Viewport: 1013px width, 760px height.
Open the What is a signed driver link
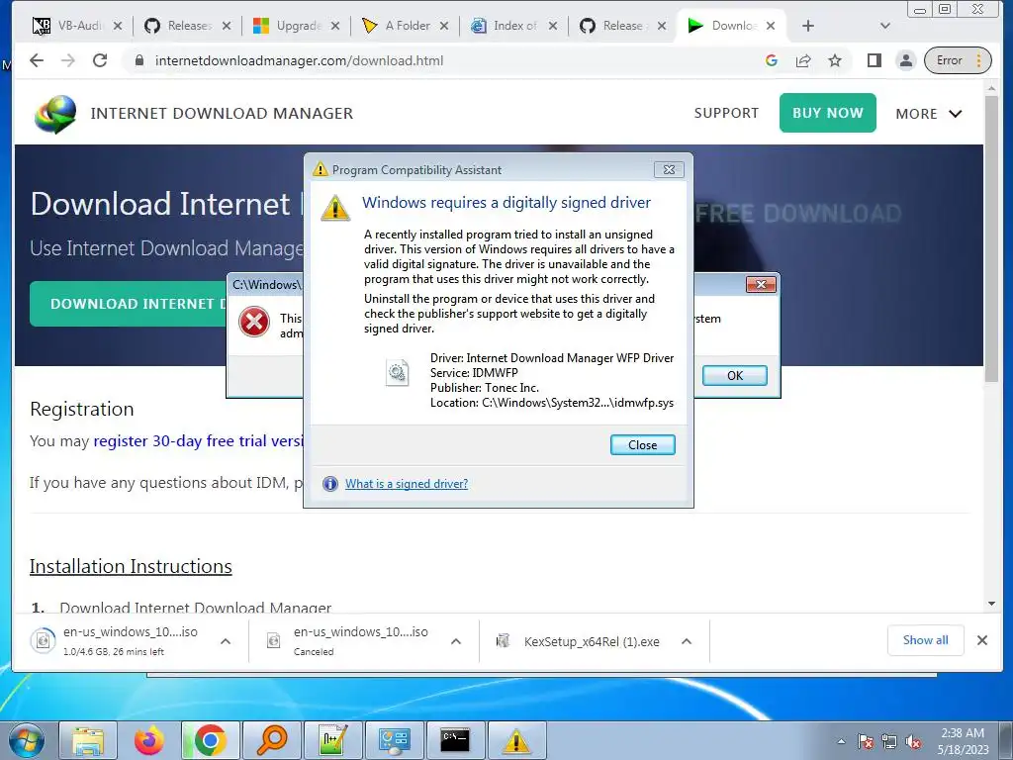point(407,483)
